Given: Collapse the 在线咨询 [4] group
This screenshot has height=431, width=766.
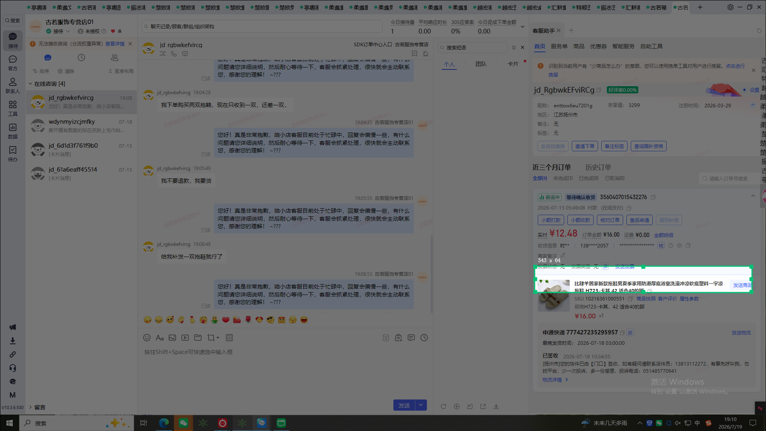Looking at the screenshot, I should pyautogui.click(x=30, y=84).
